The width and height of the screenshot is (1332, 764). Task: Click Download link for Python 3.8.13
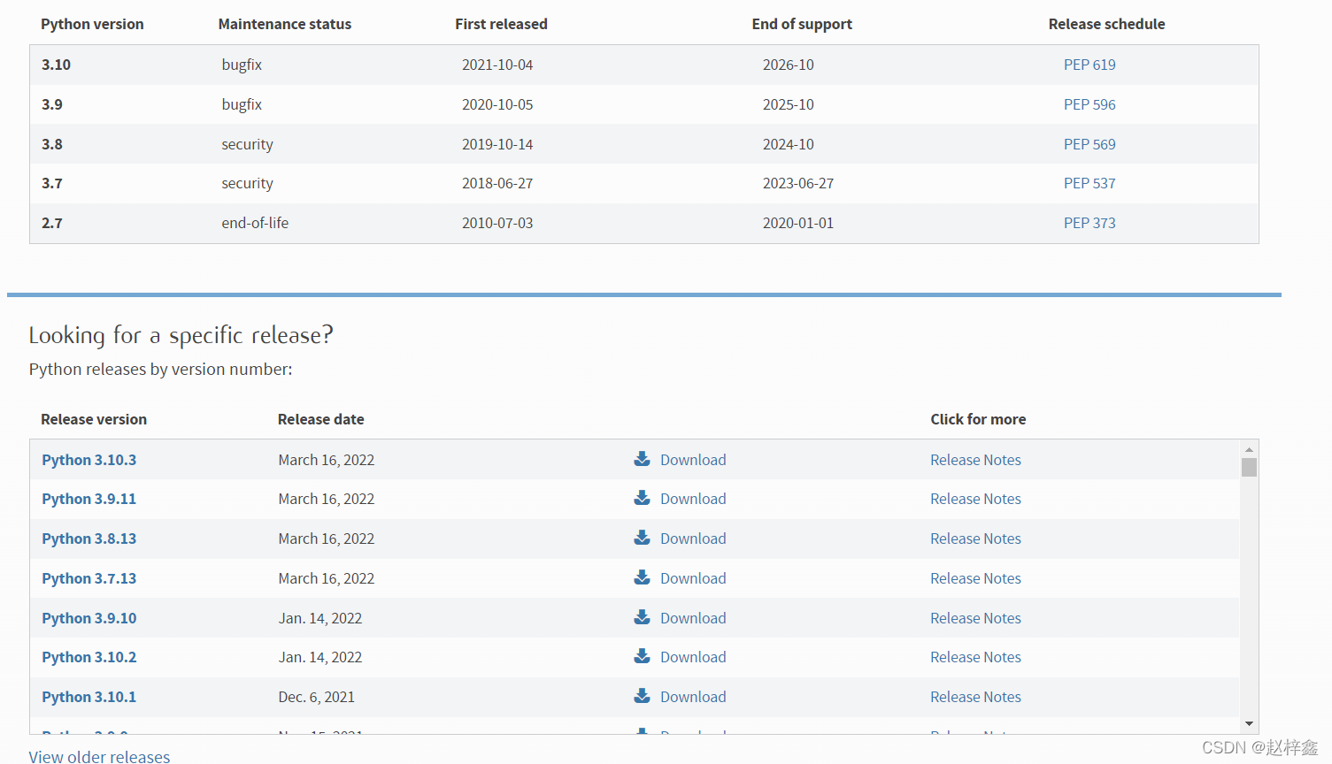[x=693, y=539]
